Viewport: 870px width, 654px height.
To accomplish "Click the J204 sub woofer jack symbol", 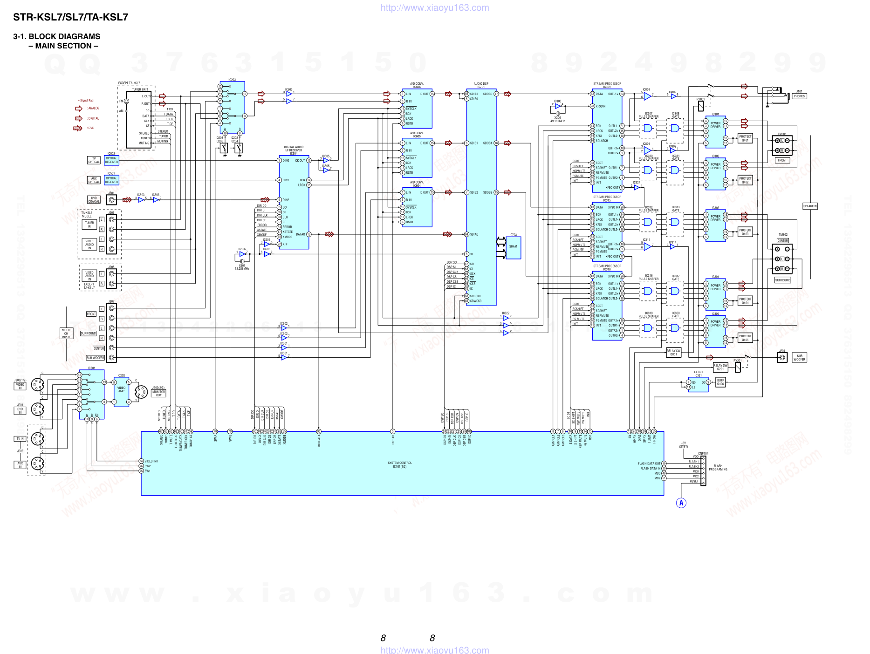I will tap(782, 358).
